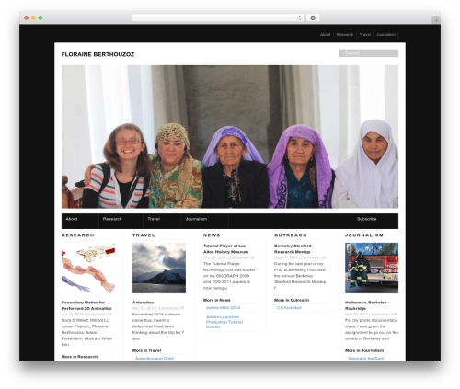Screen dimensions: 460x389
Task: Click the header group photo banner
Action: [230, 137]
